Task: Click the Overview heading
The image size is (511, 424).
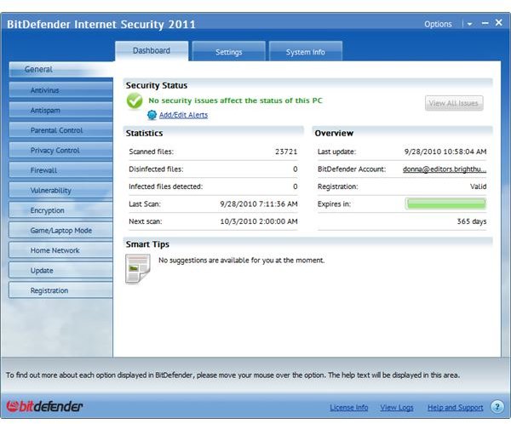Action: [334, 133]
